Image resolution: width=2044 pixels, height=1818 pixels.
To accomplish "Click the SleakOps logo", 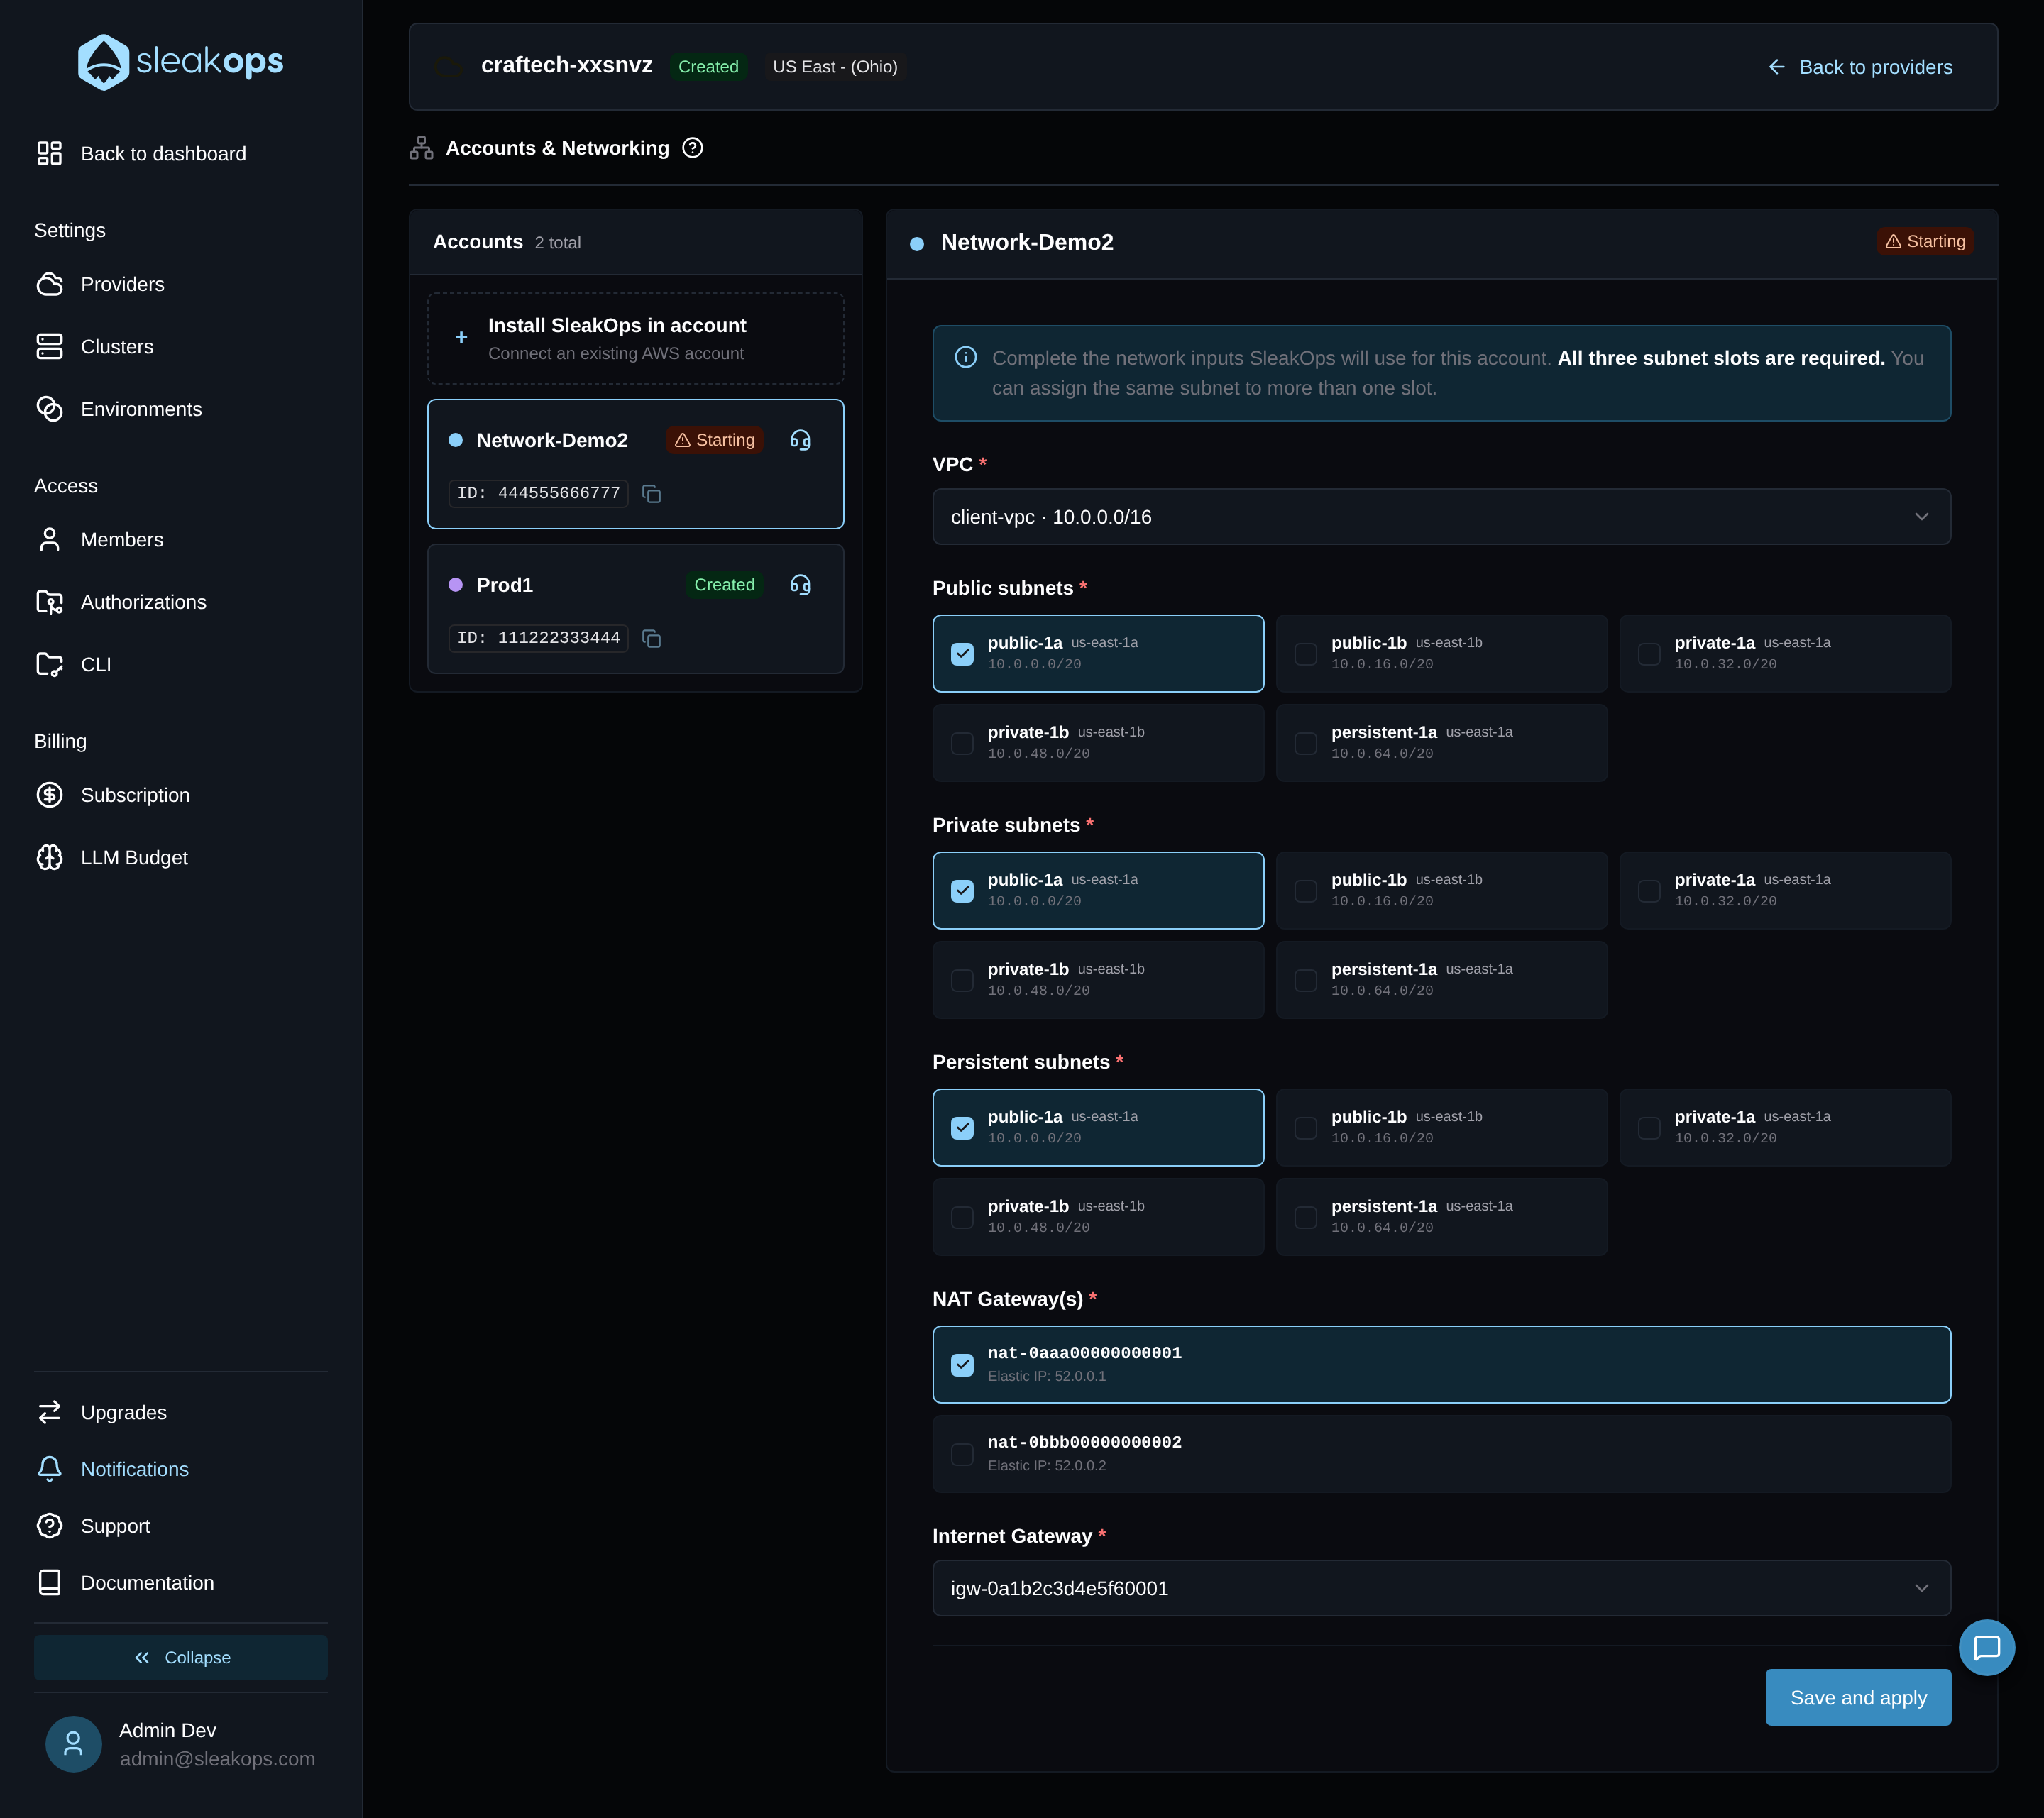I will pos(181,62).
